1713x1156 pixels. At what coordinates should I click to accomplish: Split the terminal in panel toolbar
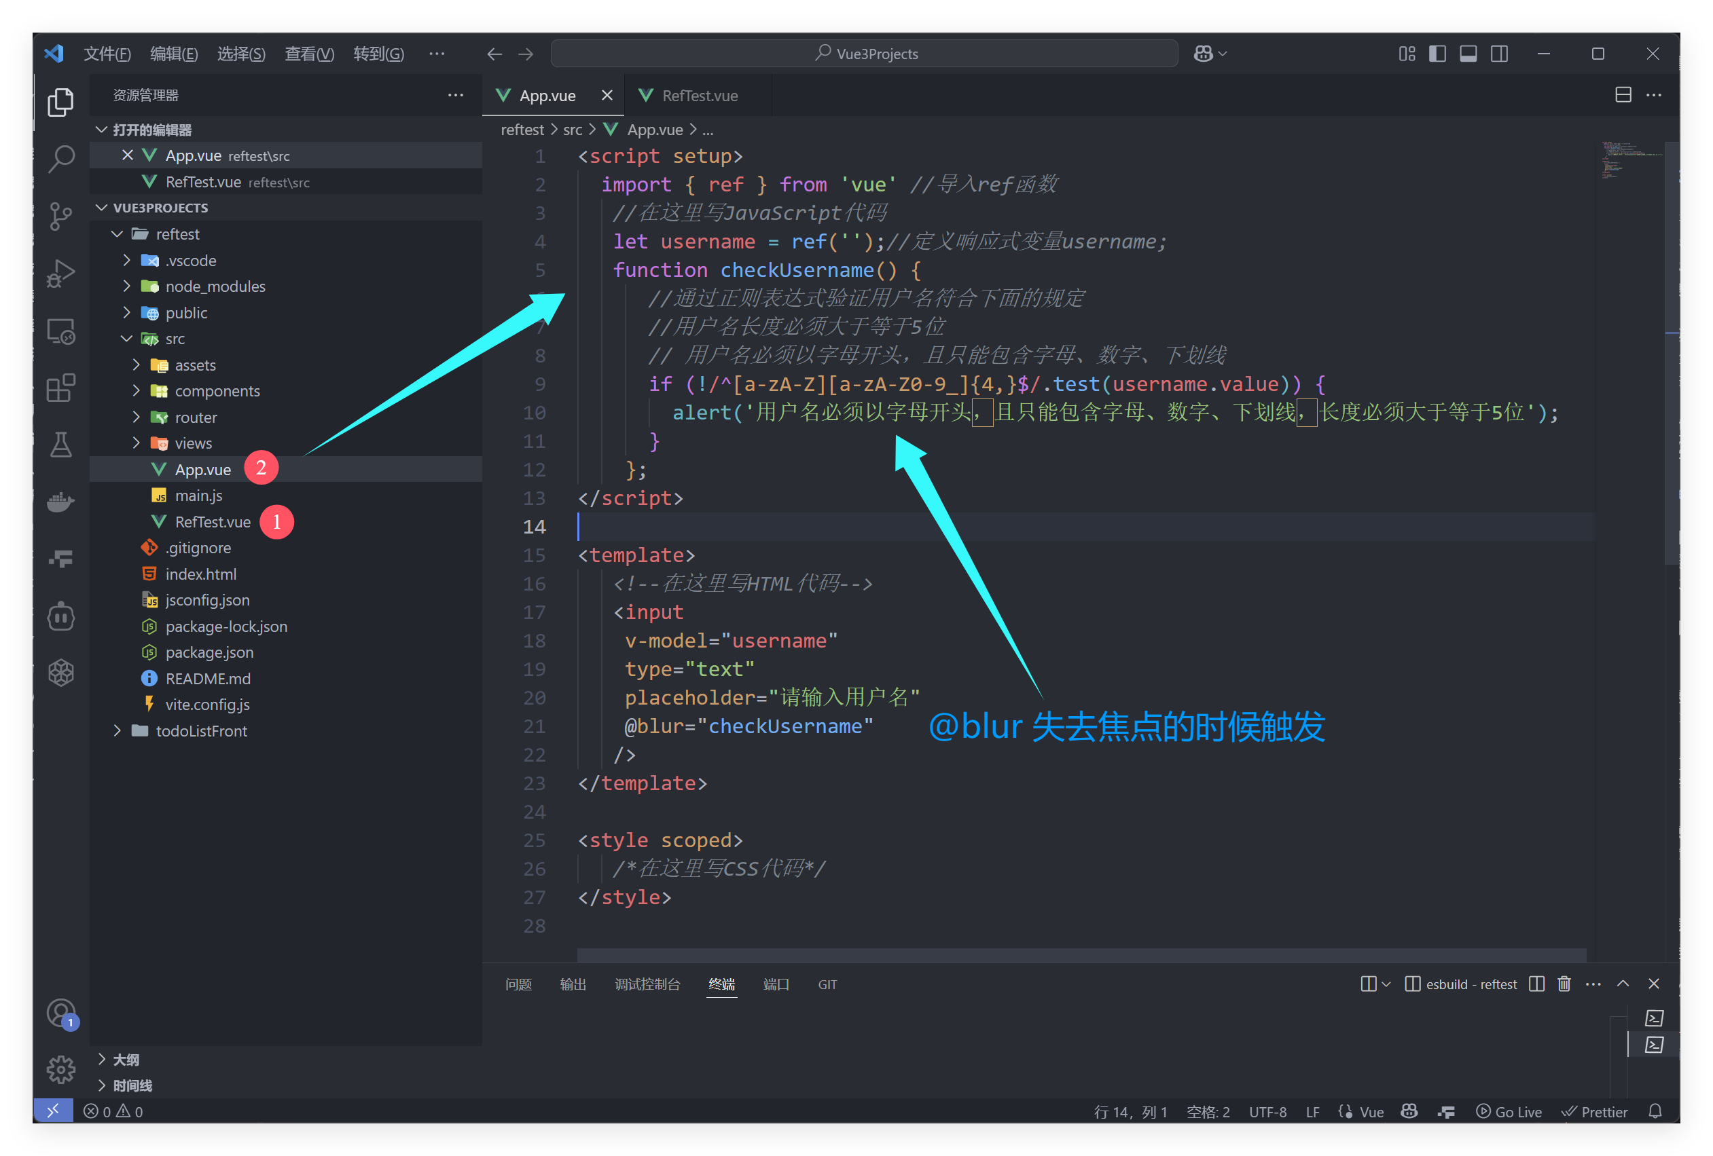pos(1537,984)
